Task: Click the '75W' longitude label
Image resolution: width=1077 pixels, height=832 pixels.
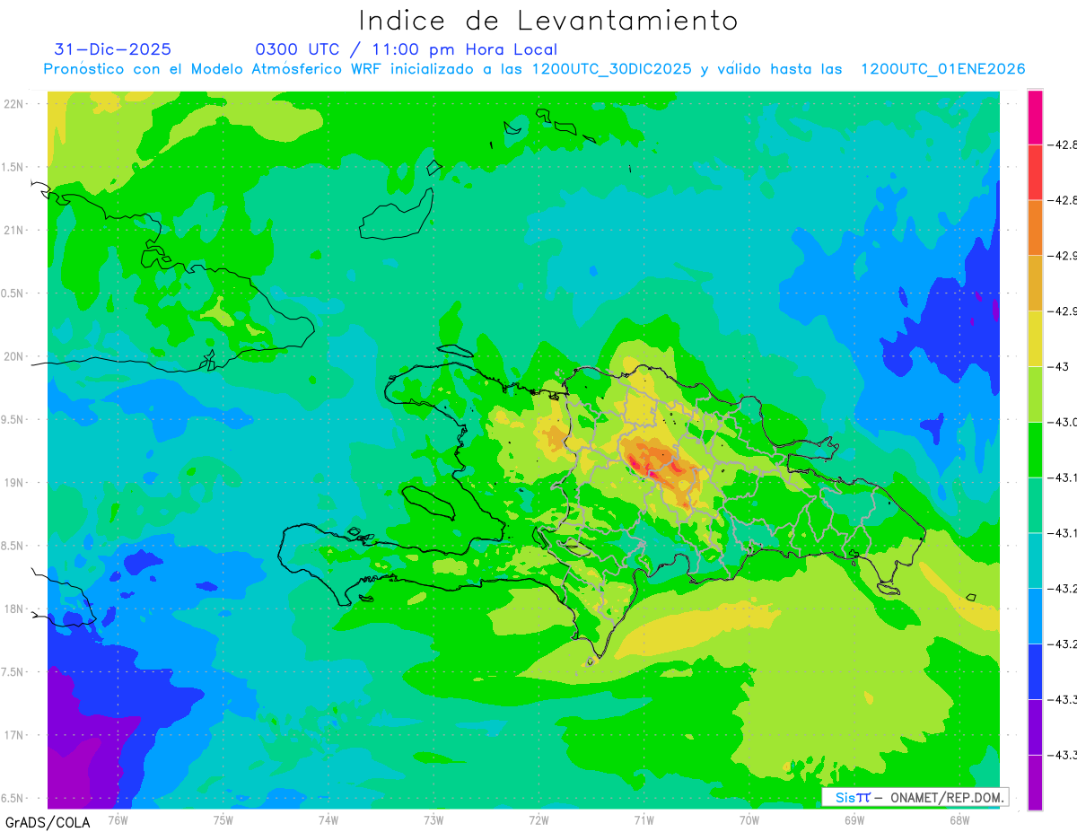Action: (x=223, y=819)
